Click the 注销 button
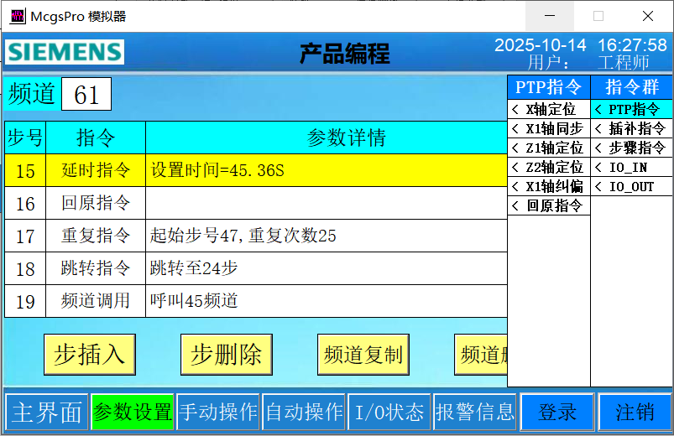 (635, 412)
